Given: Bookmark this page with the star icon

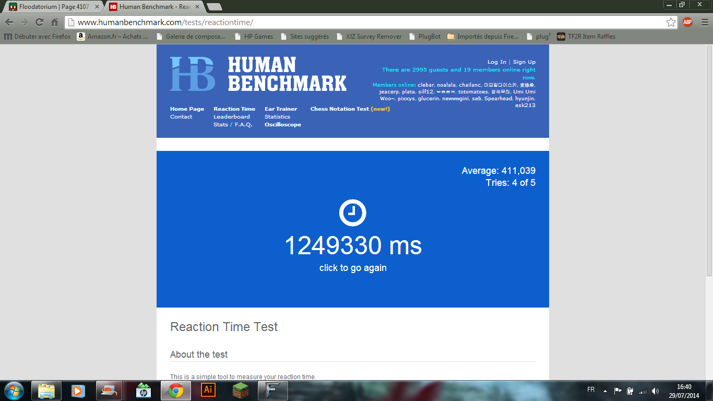Looking at the screenshot, I should (x=671, y=22).
